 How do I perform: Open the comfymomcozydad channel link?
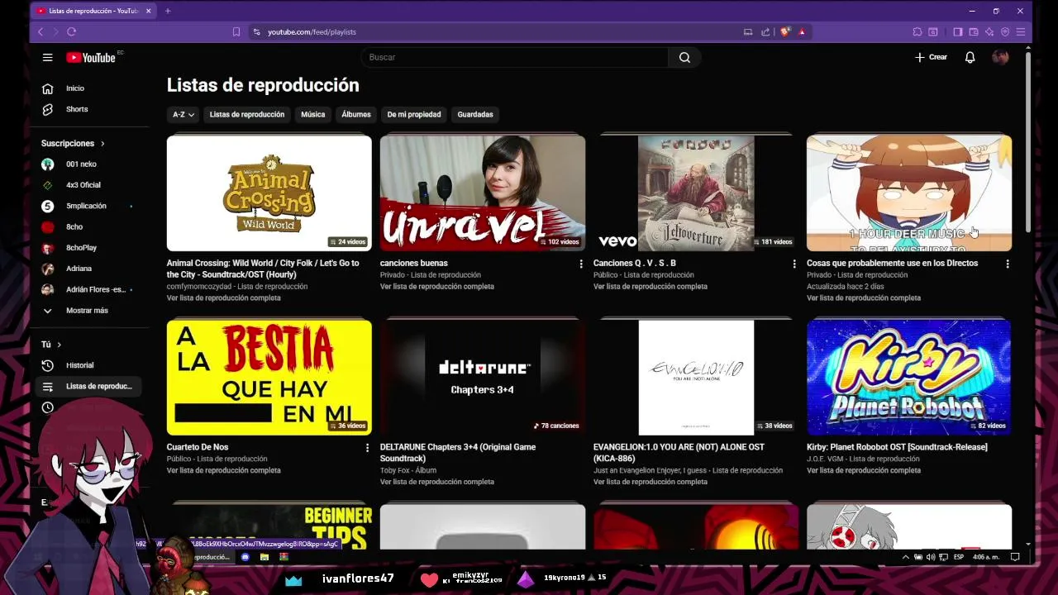[199, 287]
